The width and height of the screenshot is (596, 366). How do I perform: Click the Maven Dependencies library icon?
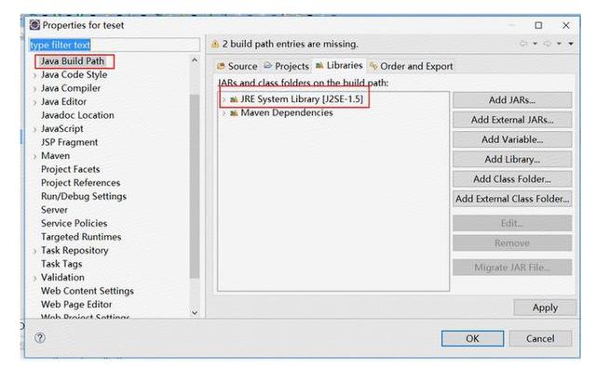(234, 113)
